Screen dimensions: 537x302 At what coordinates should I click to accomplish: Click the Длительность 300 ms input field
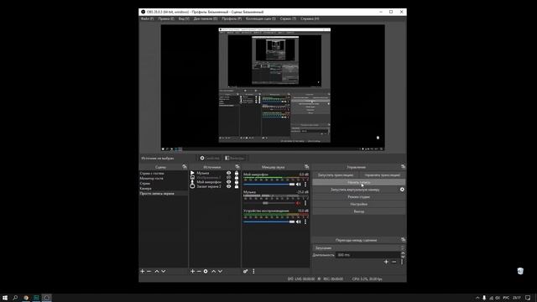pos(368,255)
